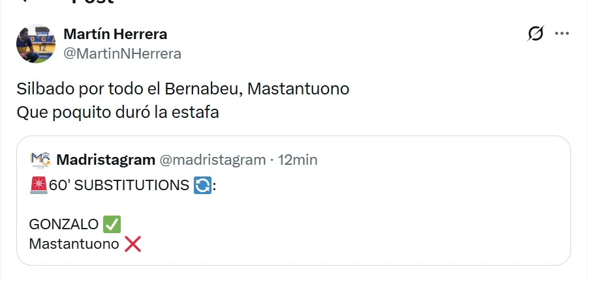
Task: Open the Martín Herrera display name link
Action: 116,34
